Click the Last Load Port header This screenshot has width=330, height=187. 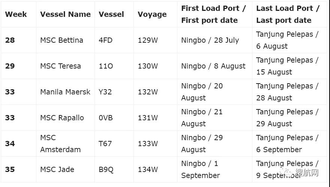click(288, 14)
